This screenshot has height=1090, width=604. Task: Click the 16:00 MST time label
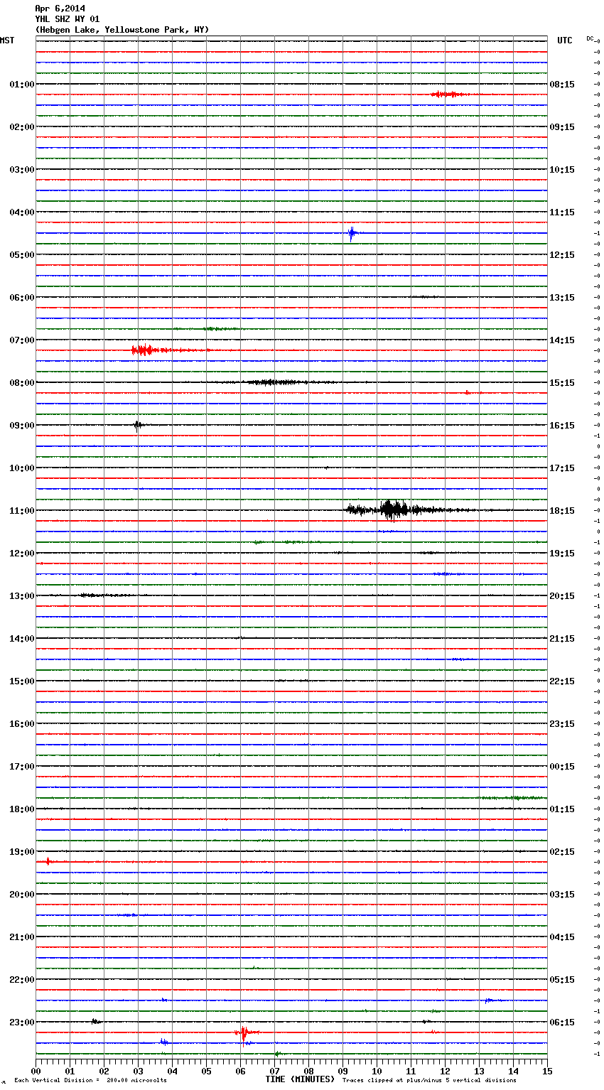tap(21, 724)
